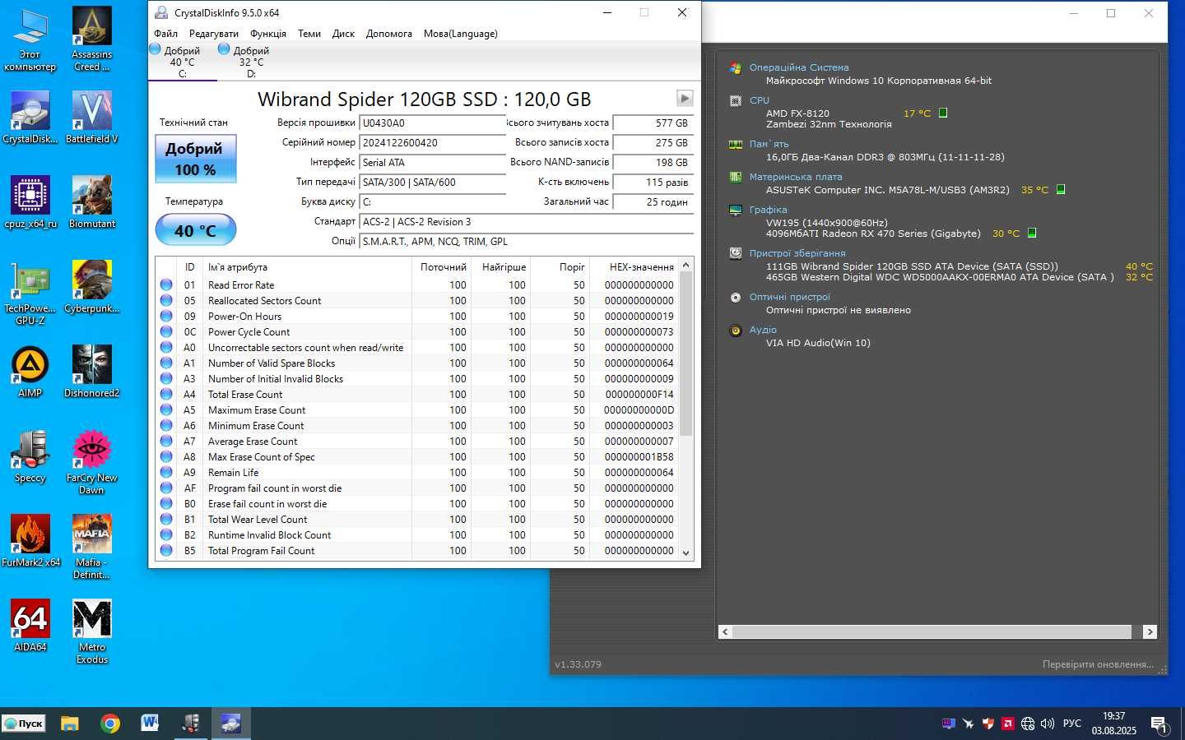The width and height of the screenshot is (1185, 740).
Task: Click the SMART table scroll down arrow
Action: 686,553
